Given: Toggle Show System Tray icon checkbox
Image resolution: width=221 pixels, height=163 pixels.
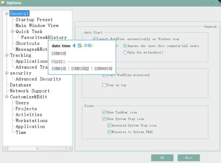Looking at the screenshot, I should 104,119.
